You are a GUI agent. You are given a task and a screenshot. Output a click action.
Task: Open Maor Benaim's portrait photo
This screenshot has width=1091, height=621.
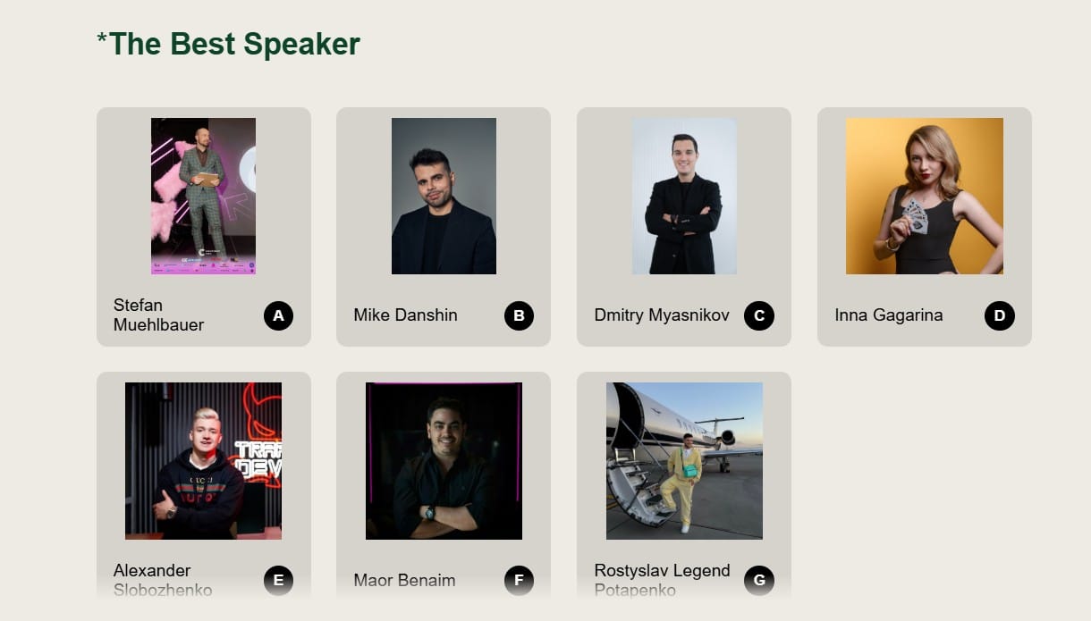pos(444,461)
